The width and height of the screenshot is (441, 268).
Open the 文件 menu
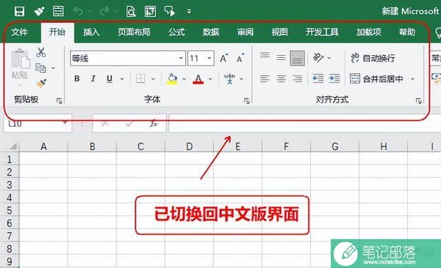(19, 32)
